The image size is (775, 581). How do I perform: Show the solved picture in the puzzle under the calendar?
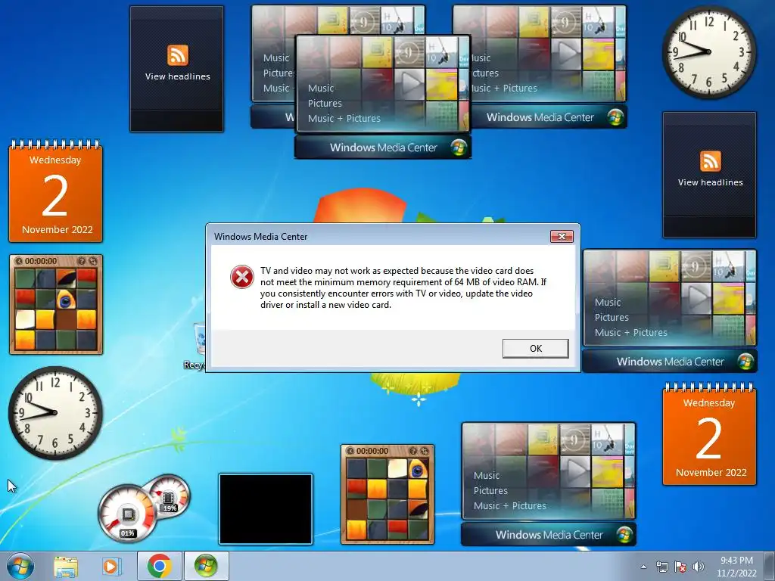pyautogui.click(x=82, y=261)
